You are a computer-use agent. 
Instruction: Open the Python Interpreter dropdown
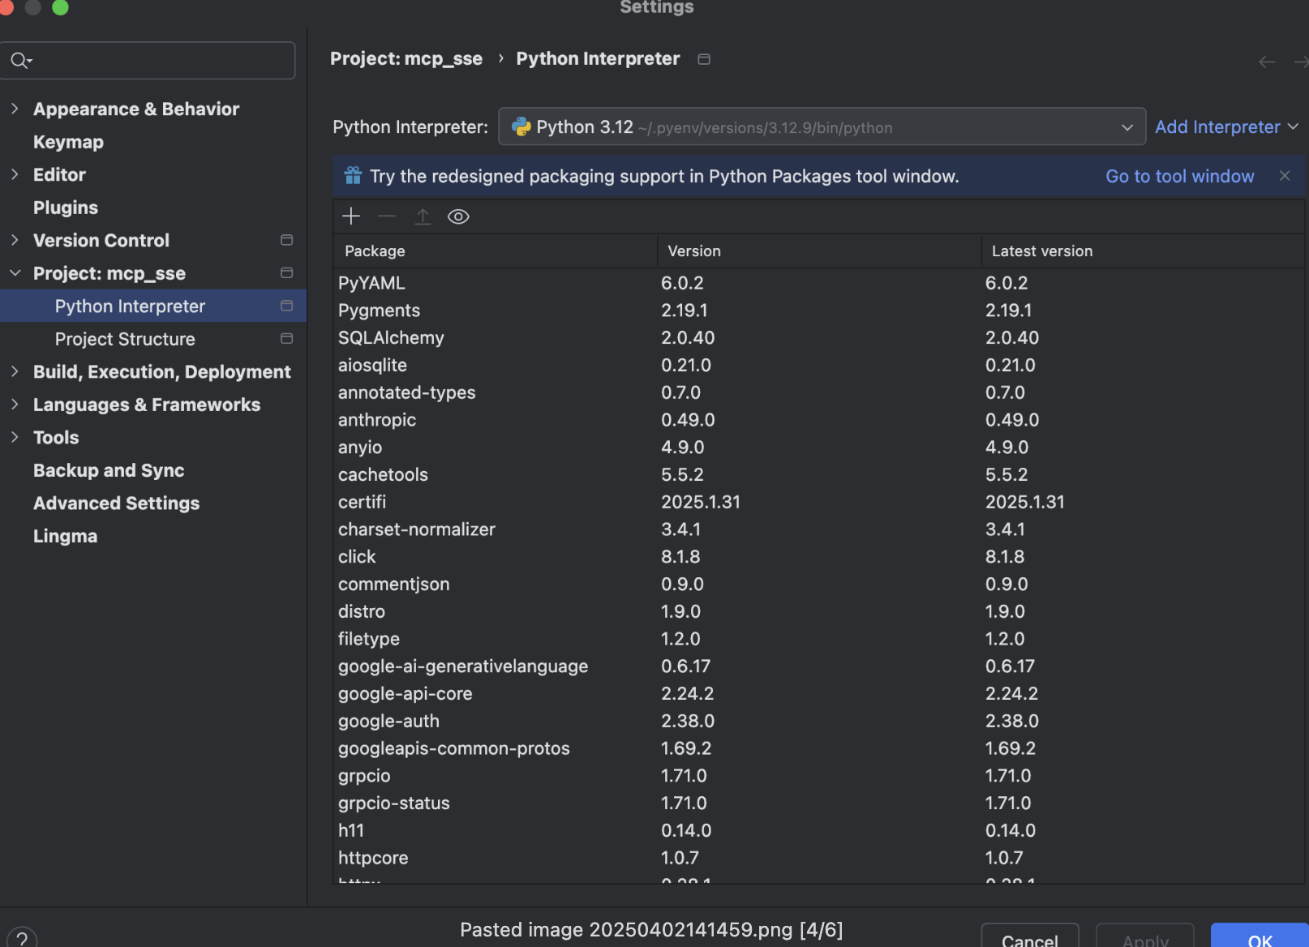(x=822, y=126)
